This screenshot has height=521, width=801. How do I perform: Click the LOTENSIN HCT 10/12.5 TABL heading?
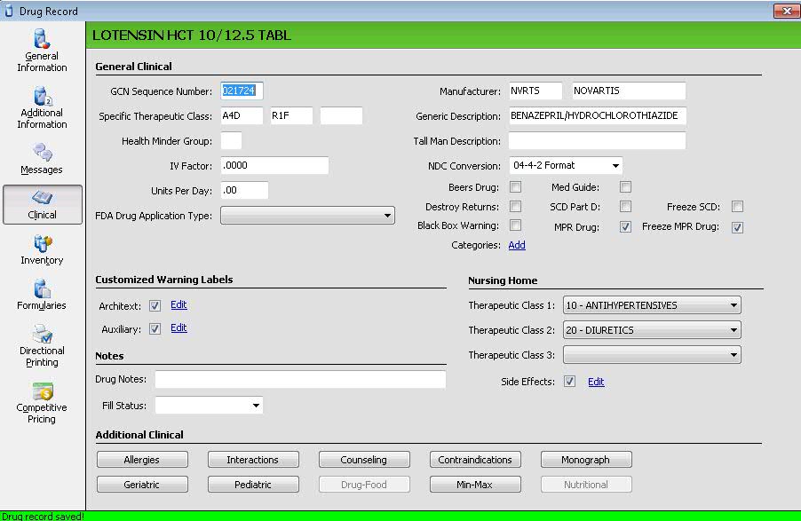pyautogui.click(x=192, y=36)
